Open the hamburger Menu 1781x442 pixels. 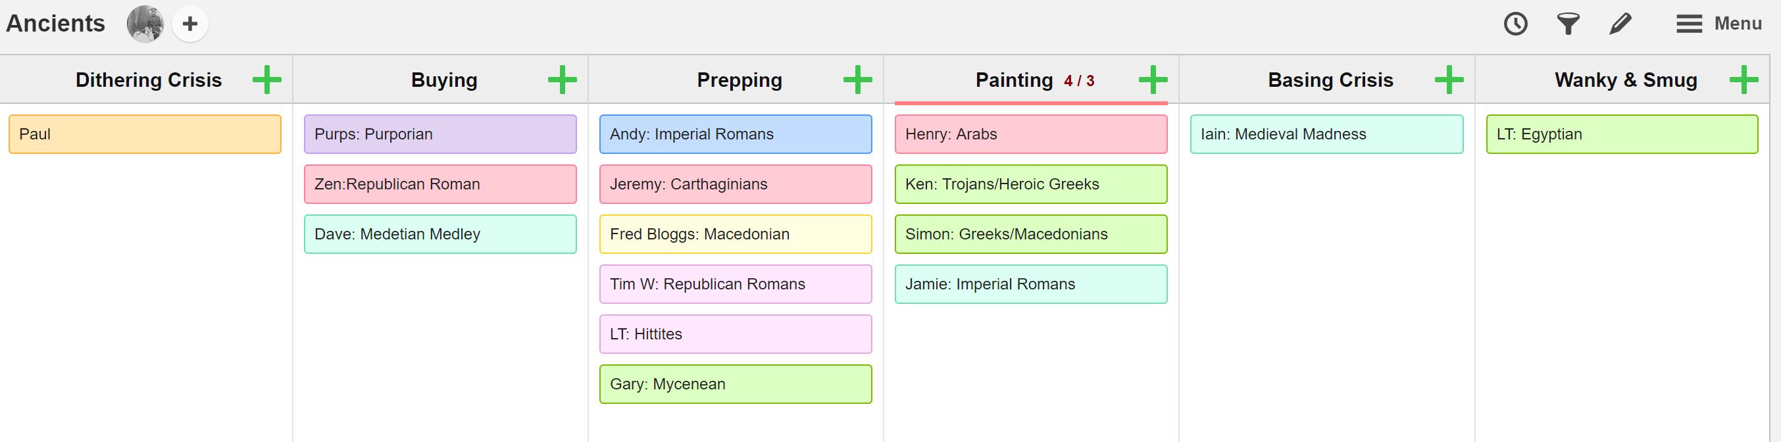coord(1718,24)
